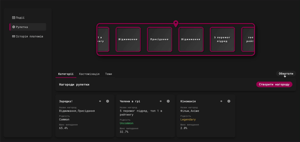Go to Історія платежів in the sidebar
The height and width of the screenshot is (142, 300).
click(x=29, y=36)
